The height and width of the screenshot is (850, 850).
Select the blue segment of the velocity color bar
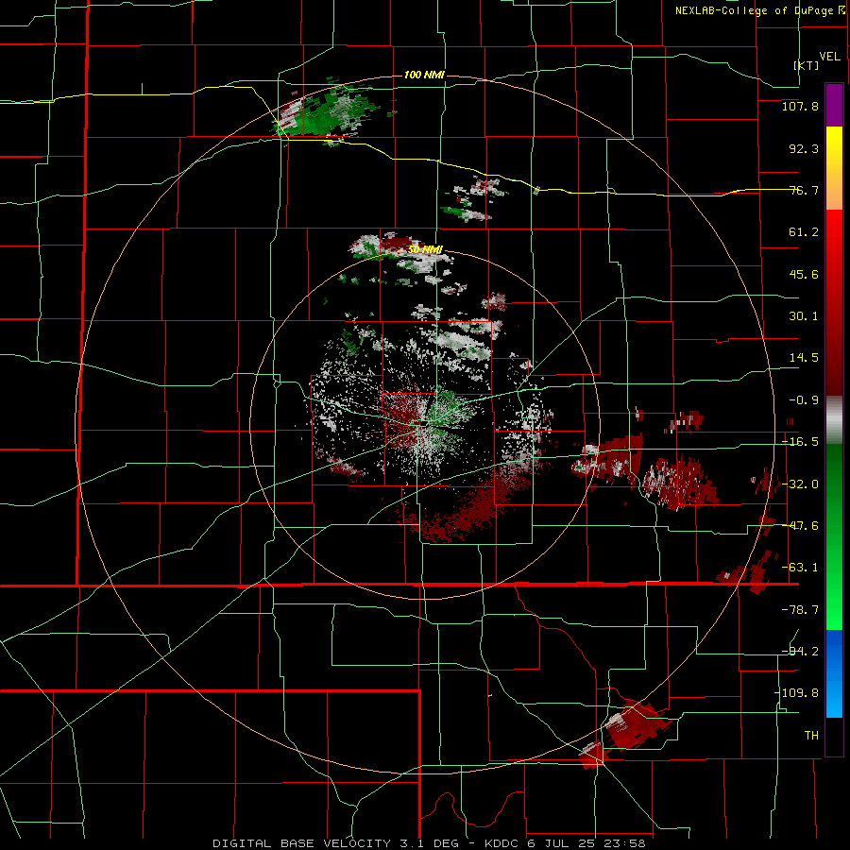(x=834, y=673)
